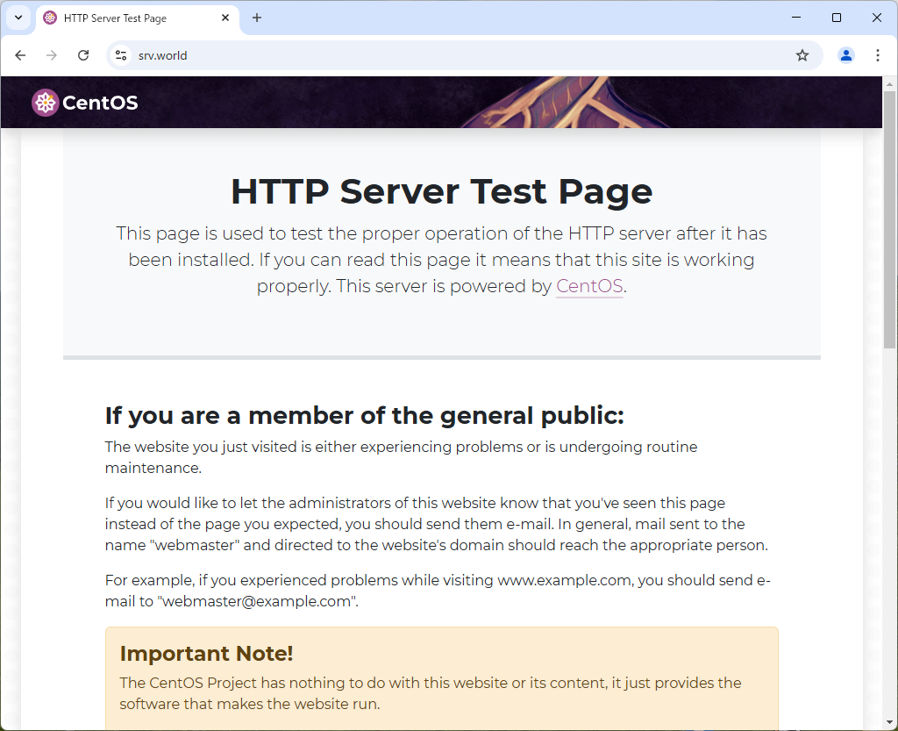Viewport: 898px width, 731px height.
Task: Open the Chrome three-dot menu
Action: [877, 55]
